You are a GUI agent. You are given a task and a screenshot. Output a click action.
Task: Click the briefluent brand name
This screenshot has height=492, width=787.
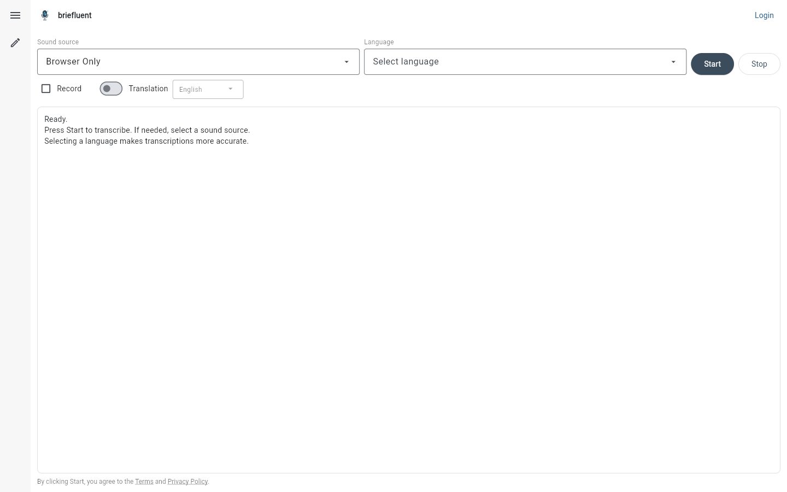pyautogui.click(x=75, y=15)
